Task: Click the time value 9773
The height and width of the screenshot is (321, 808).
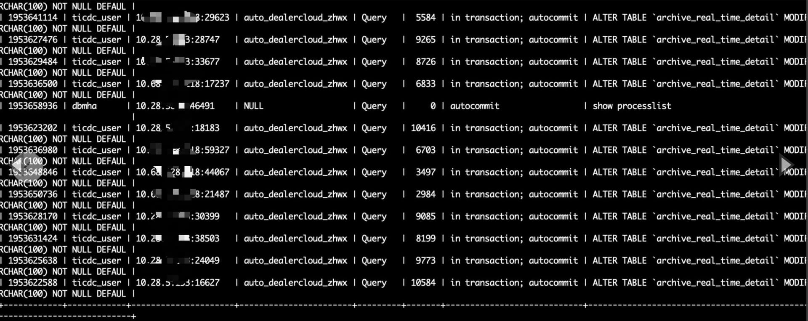Action: coord(426,260)
